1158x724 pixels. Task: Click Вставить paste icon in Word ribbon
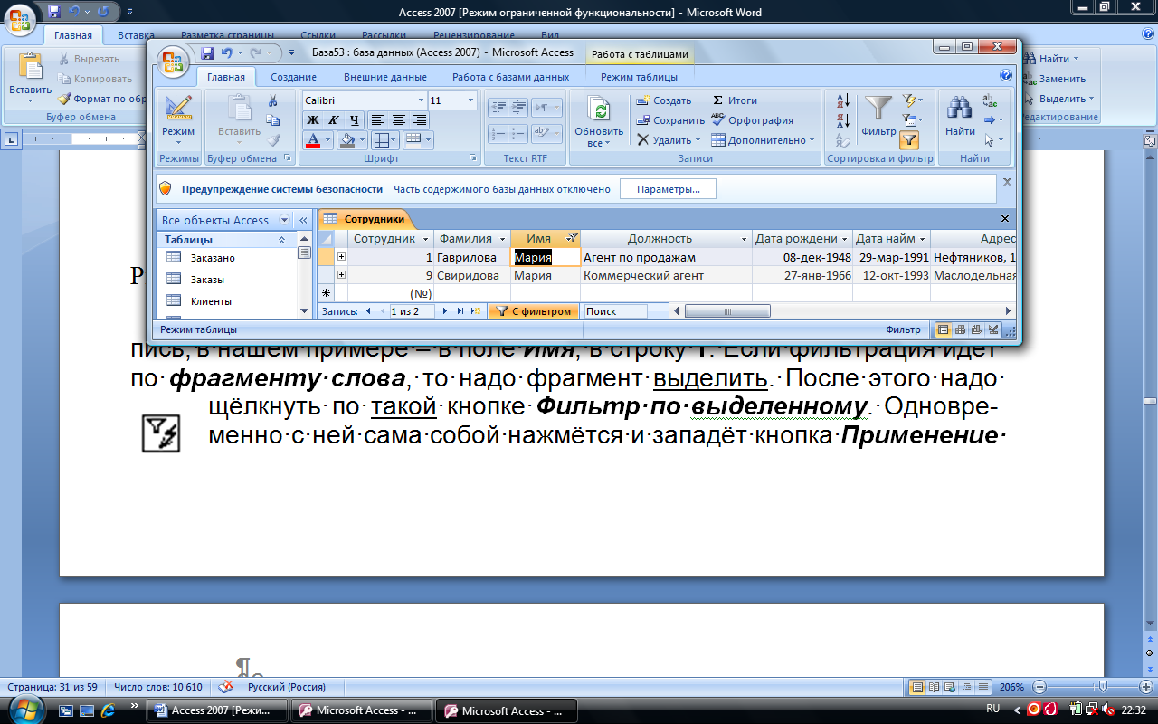point(31,67)
